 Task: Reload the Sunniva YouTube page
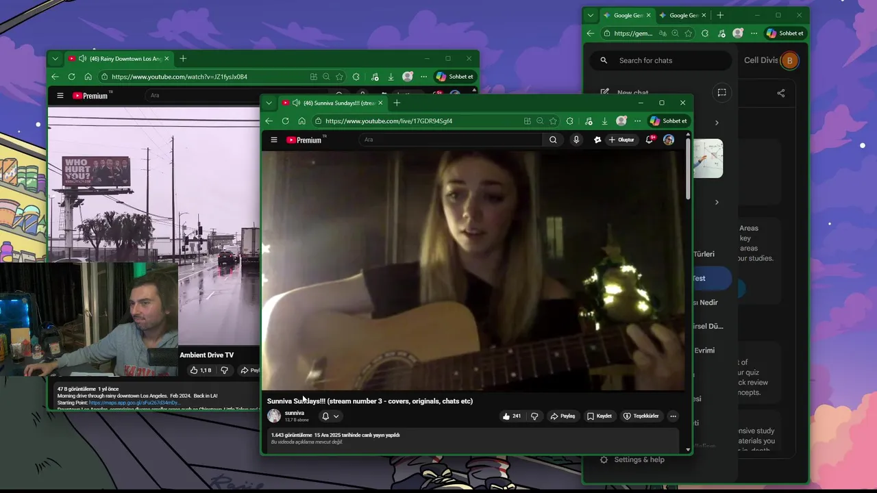(x=286, y=121)
